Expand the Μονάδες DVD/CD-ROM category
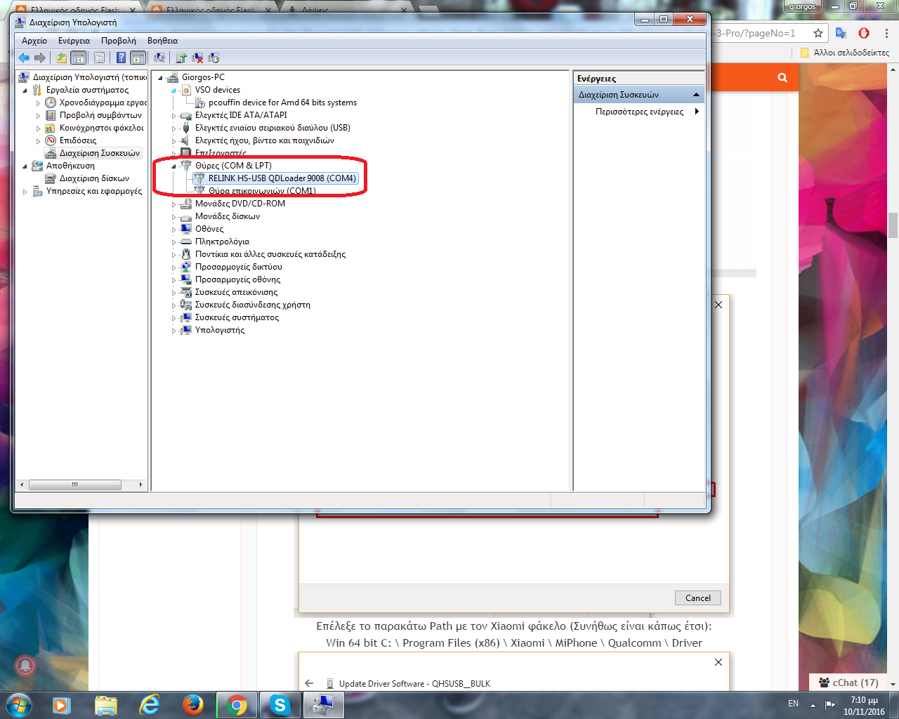899x719 pixels. (174, 204)
